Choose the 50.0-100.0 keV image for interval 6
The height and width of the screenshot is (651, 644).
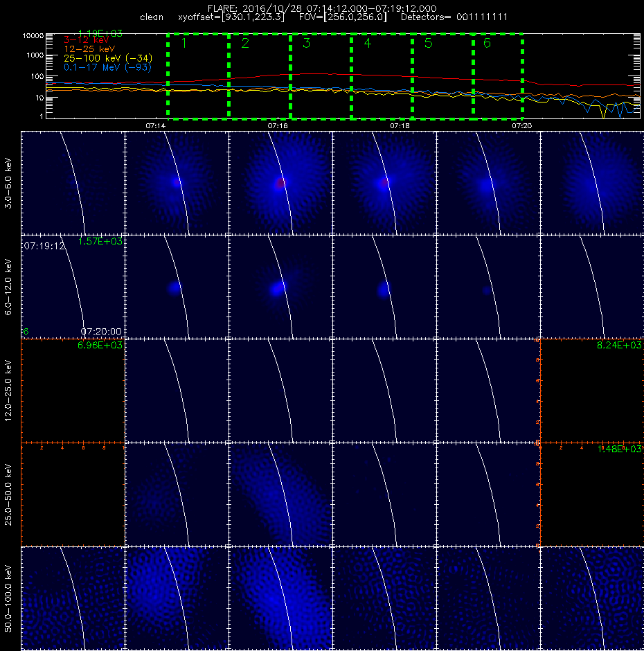[x=593, y=598]
